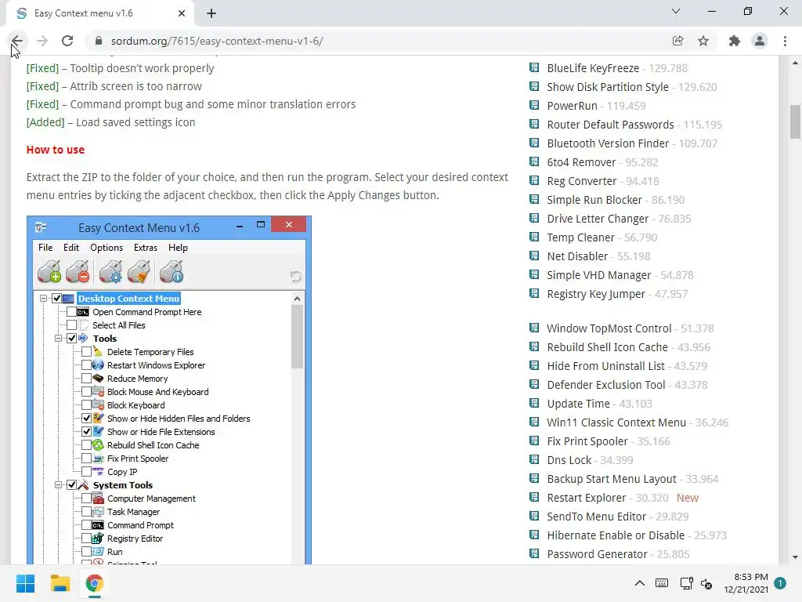Click the mouse with green plus toolbar icon

click(49, 271)
